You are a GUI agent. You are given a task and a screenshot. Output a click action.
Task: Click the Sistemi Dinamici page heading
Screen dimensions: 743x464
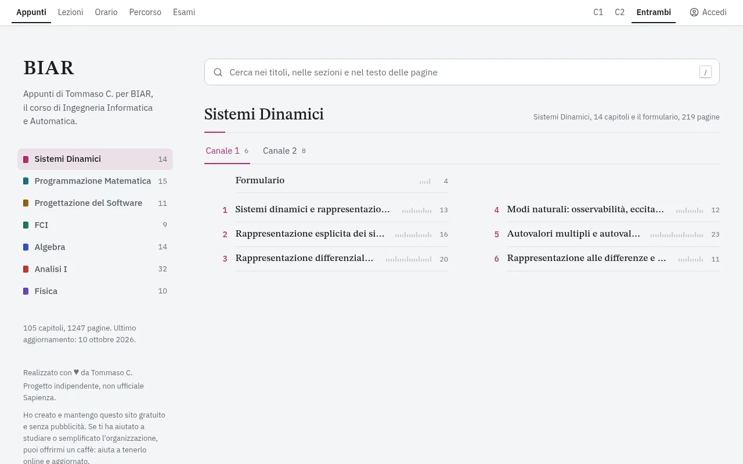[x=264, y=114]
